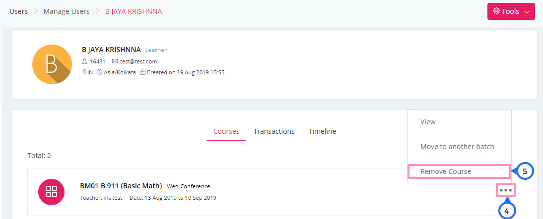Click the calendar icon by Created on

click(142, 72)
